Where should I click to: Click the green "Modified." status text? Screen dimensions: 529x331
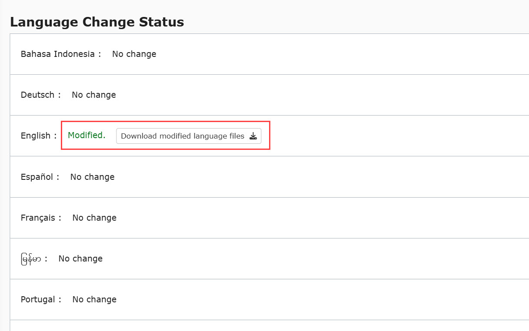click(x=87, y=135)
